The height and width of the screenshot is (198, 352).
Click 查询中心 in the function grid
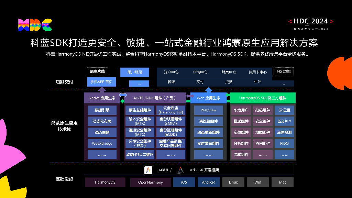(x=200, y=72)
